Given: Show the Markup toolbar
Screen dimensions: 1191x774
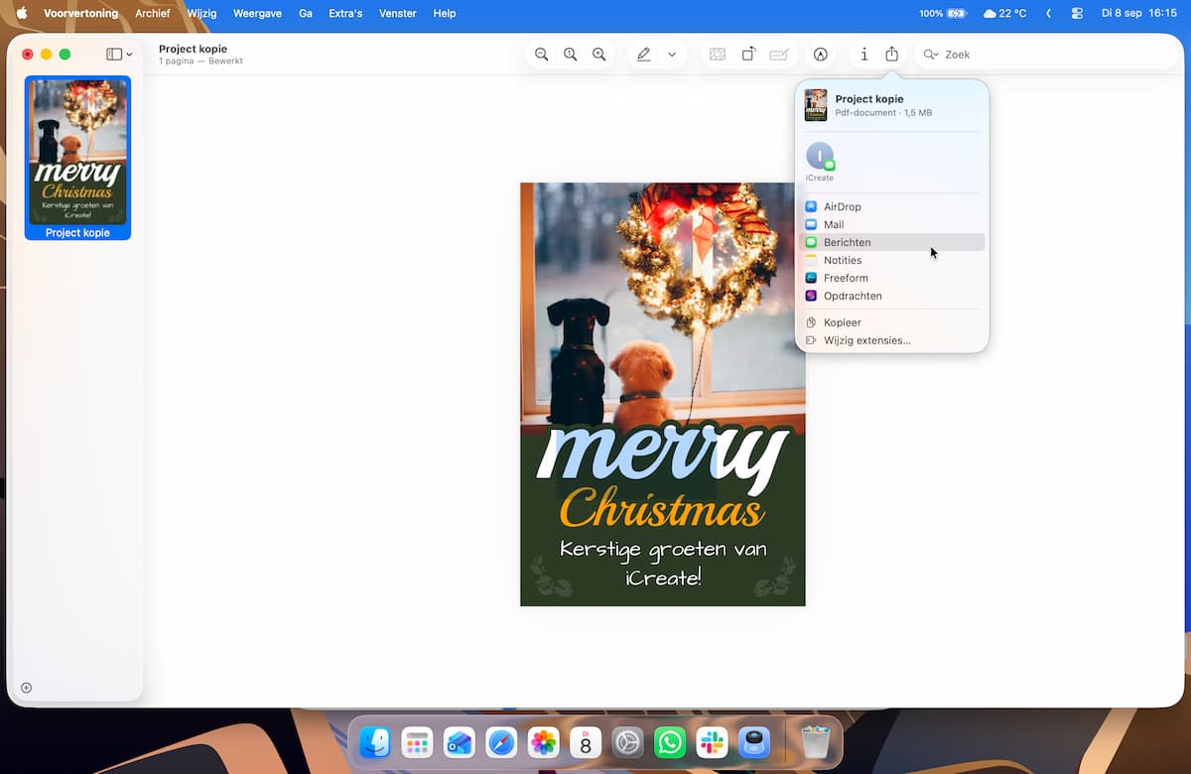Looking at the screenshot, I should click(821, 55).
